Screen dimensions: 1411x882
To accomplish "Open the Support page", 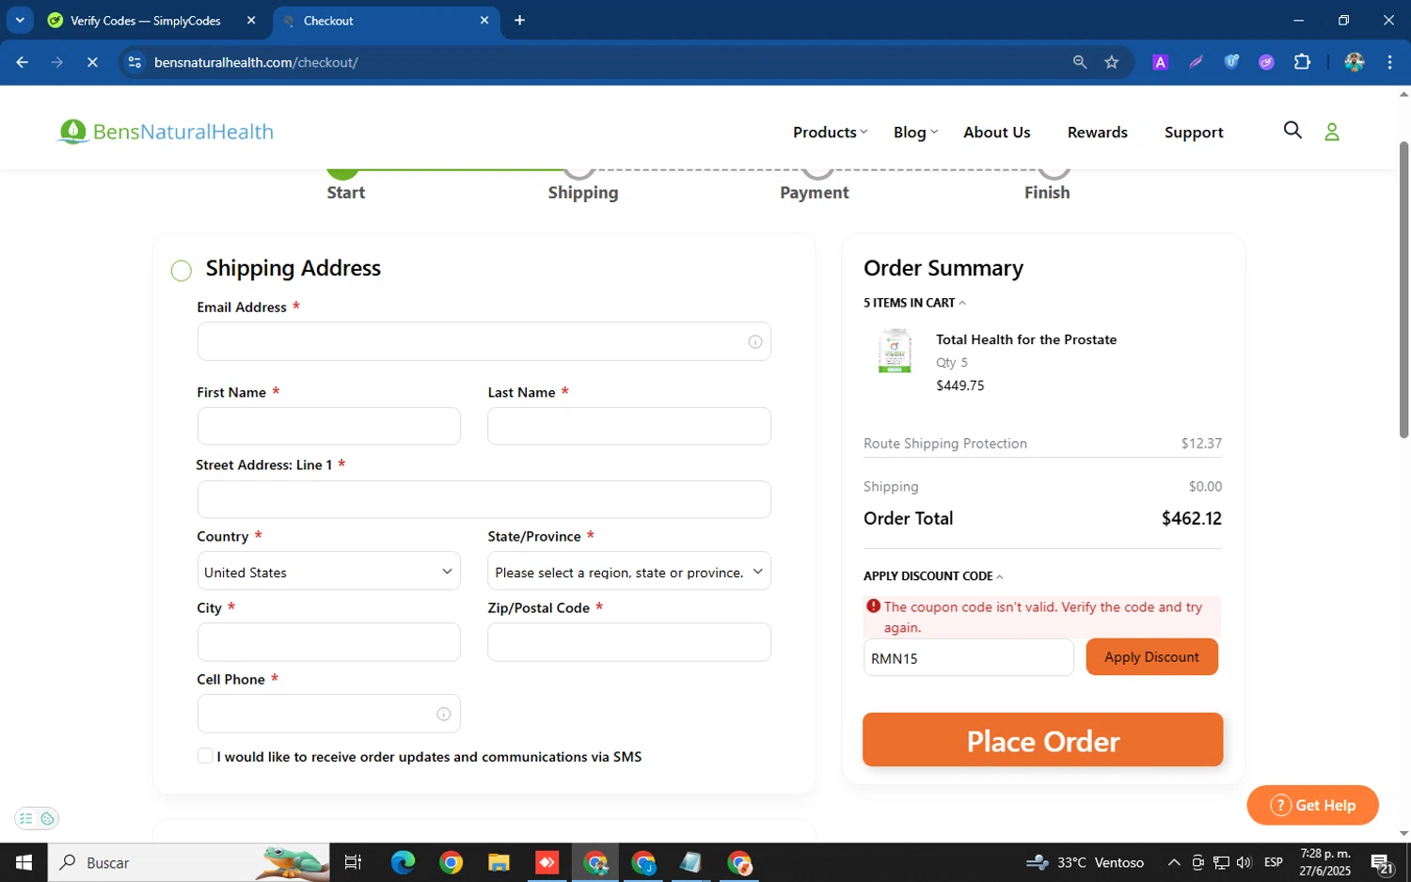I will (x=1194, y=133).
